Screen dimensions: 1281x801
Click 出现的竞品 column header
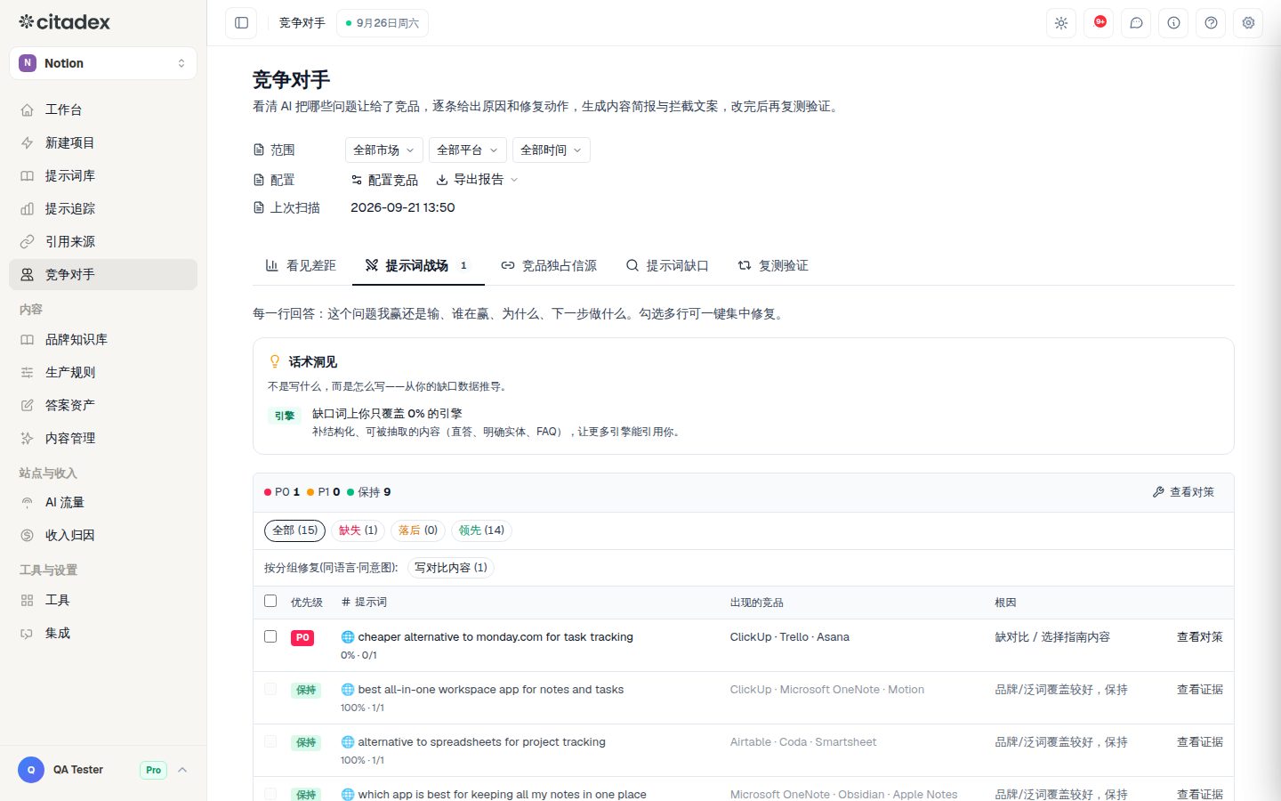coord(756,603)
